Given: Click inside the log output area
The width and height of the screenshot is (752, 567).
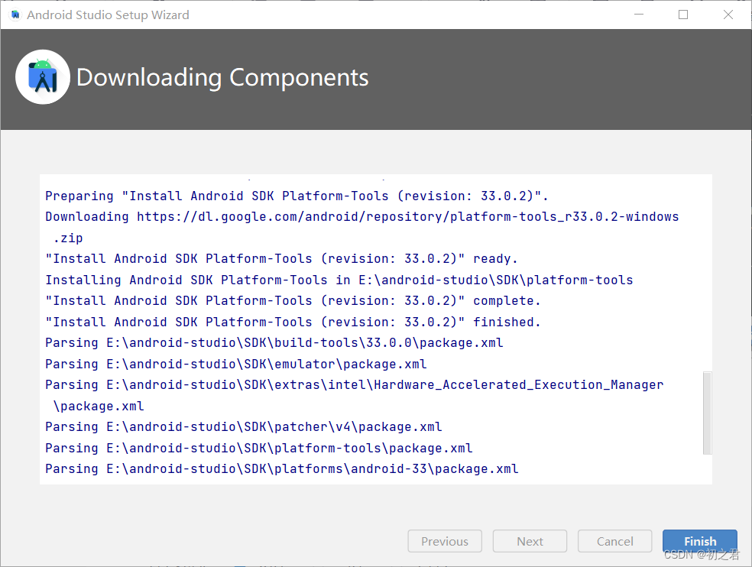Looking at the screenshot, I should (x=374, y=329).
